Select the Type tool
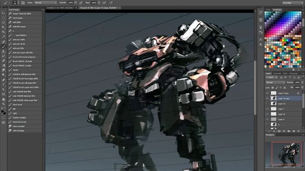 tap(3, 85)
